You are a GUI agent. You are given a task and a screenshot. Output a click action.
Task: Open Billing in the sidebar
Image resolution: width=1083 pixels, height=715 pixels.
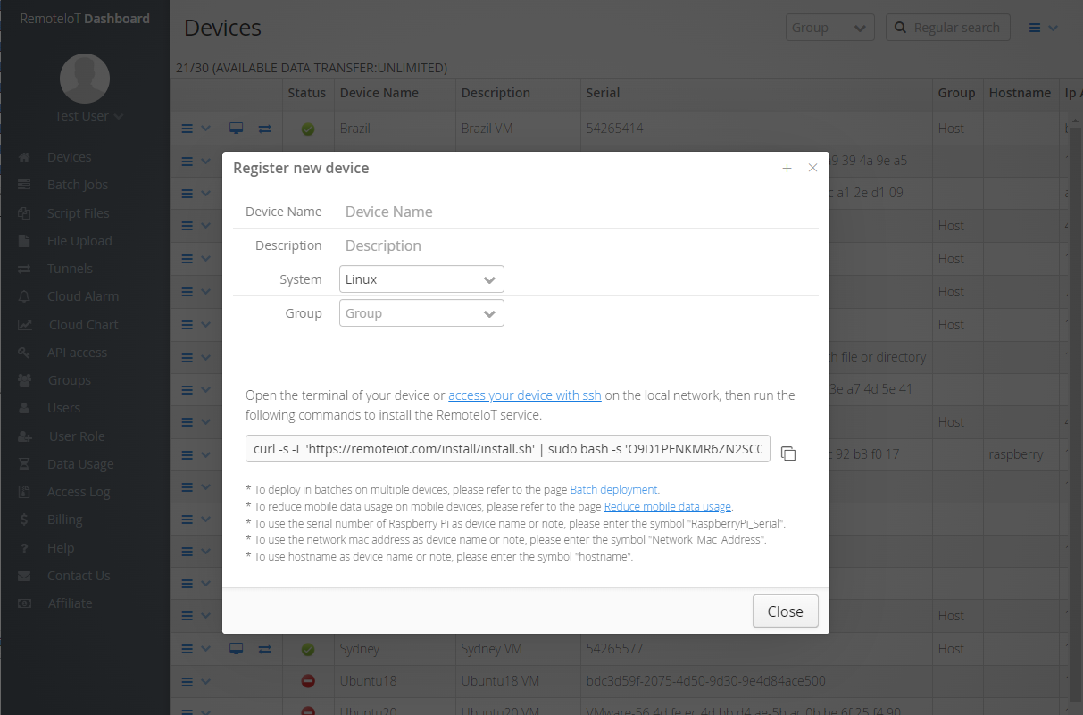(x=64, y=520)
